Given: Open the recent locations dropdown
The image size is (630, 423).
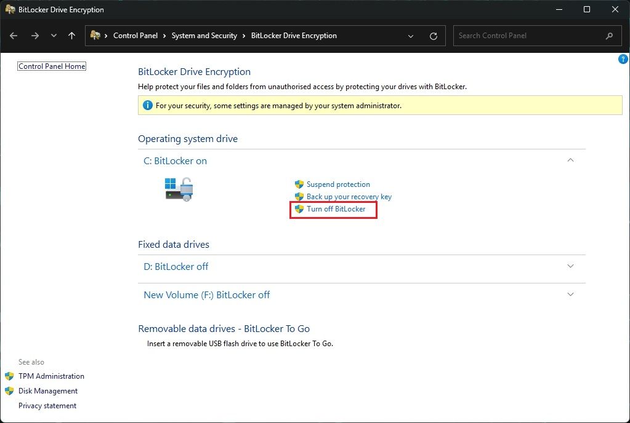Looking at the screenshot, I should [x=54, y=36].
